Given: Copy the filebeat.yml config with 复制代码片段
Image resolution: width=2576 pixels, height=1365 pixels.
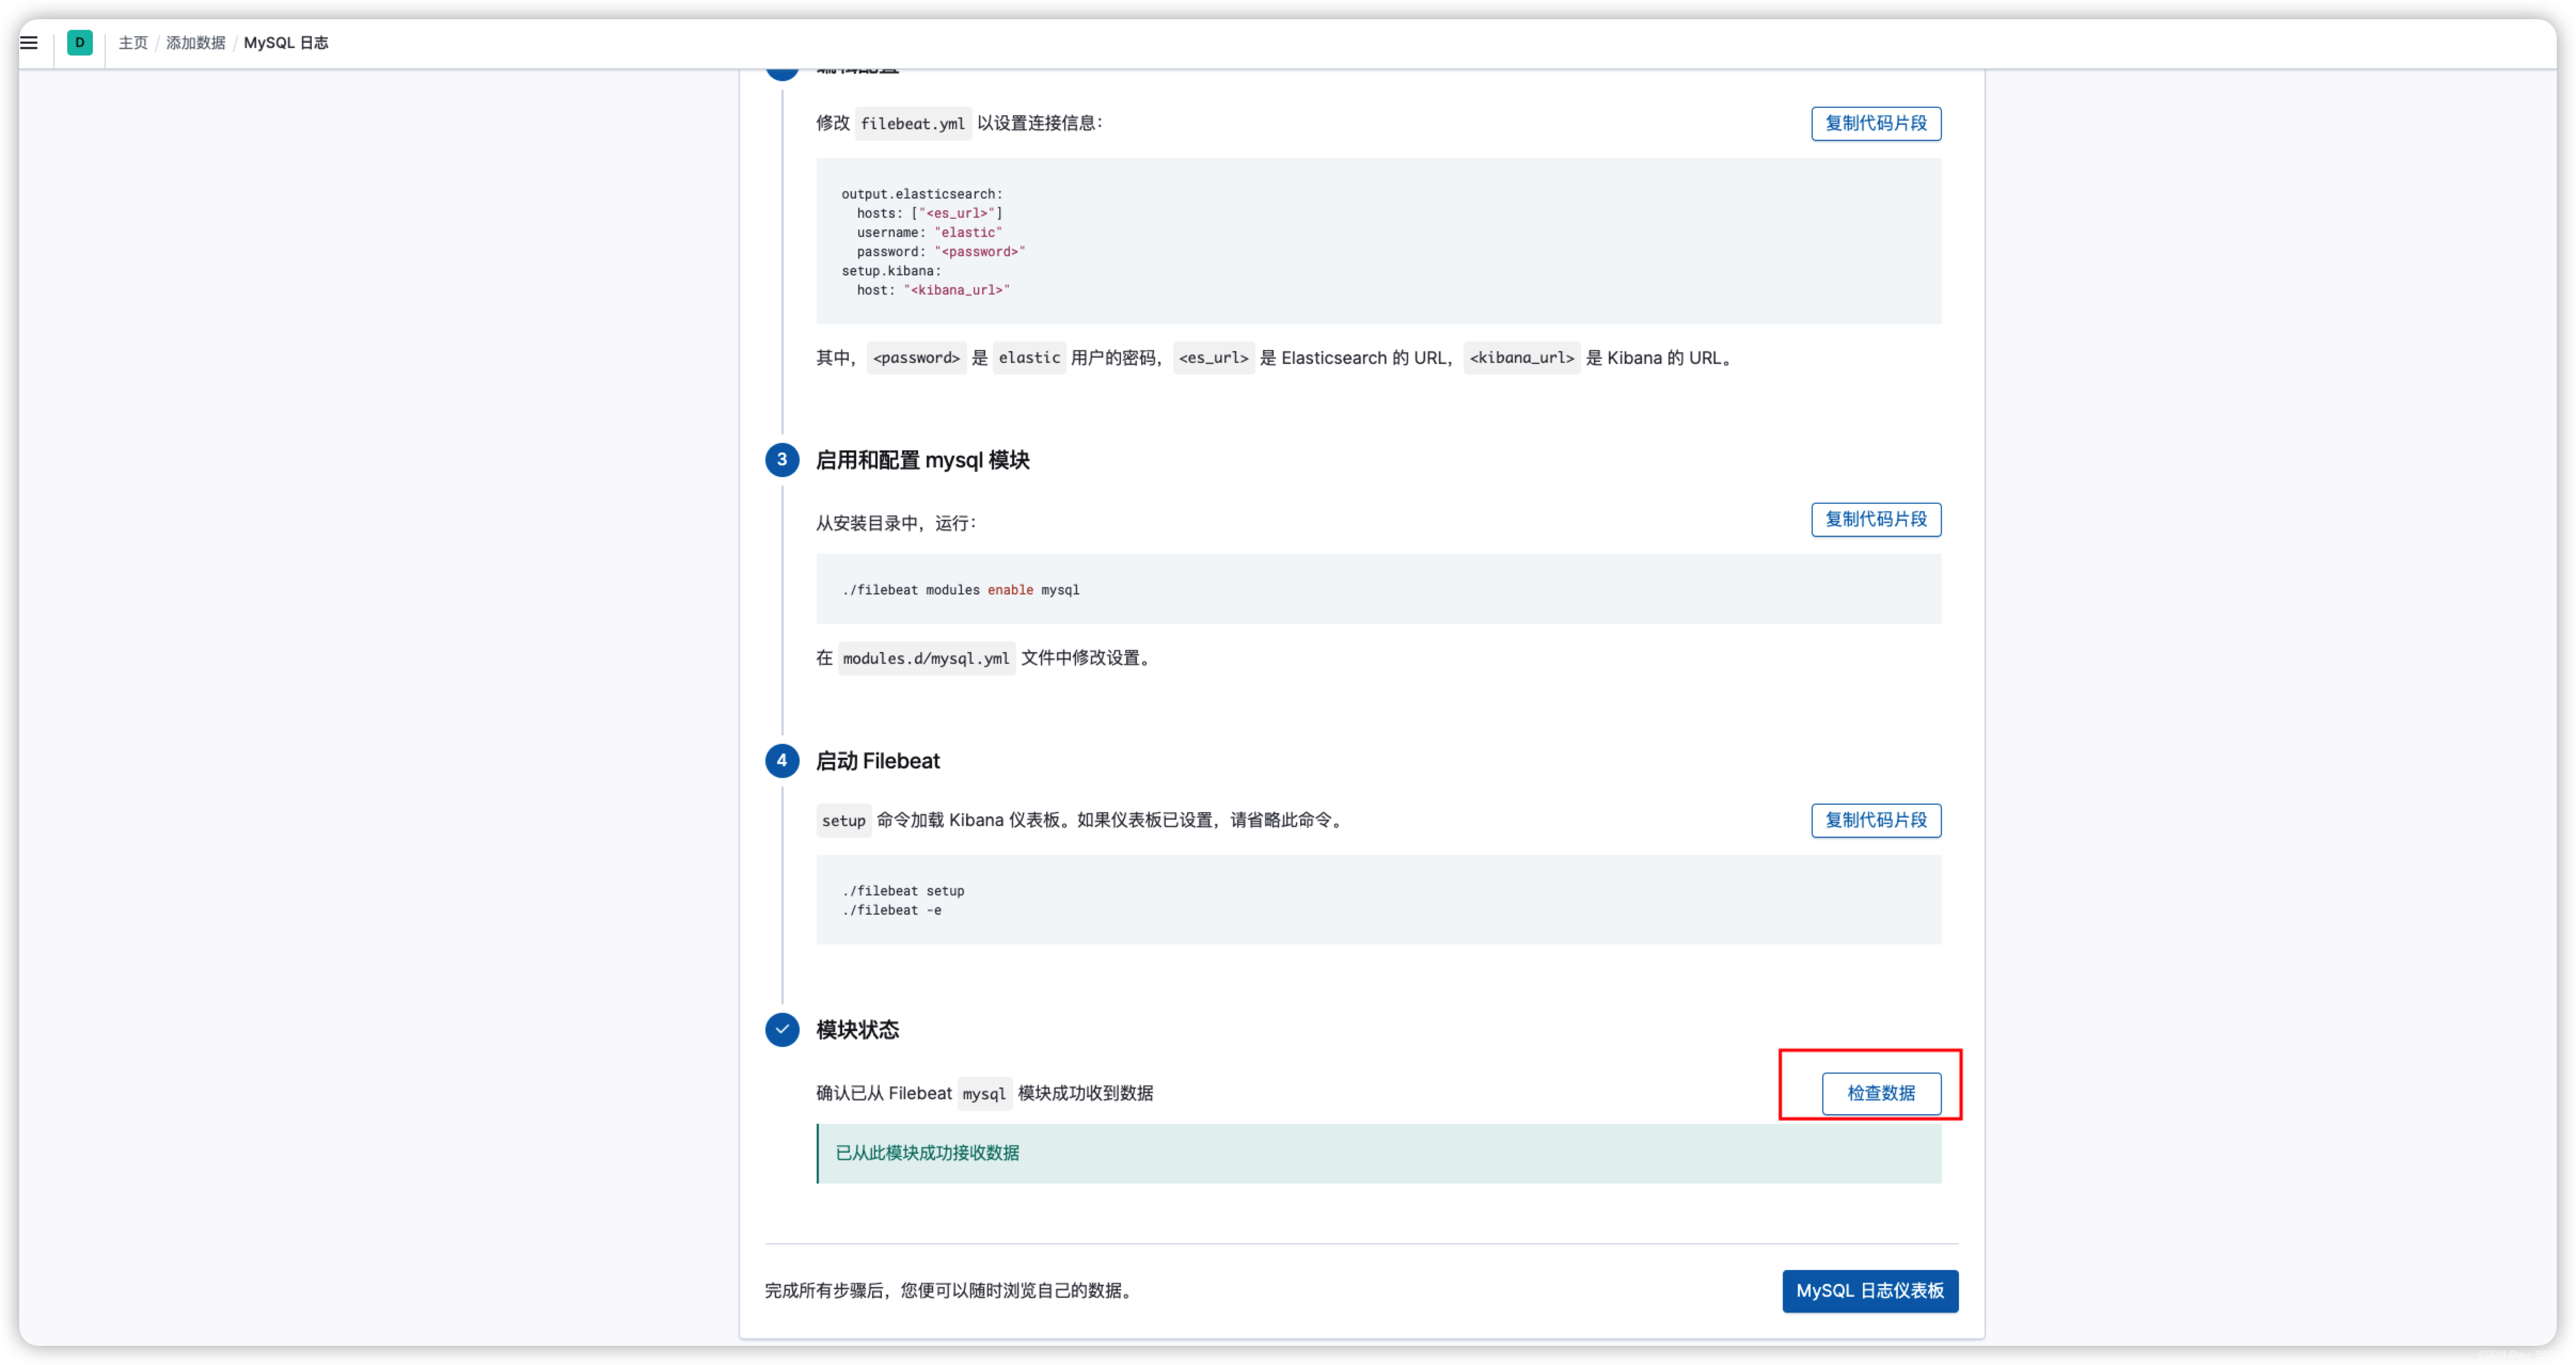Looking at the screenshot, I should (x=1875, y=123).
